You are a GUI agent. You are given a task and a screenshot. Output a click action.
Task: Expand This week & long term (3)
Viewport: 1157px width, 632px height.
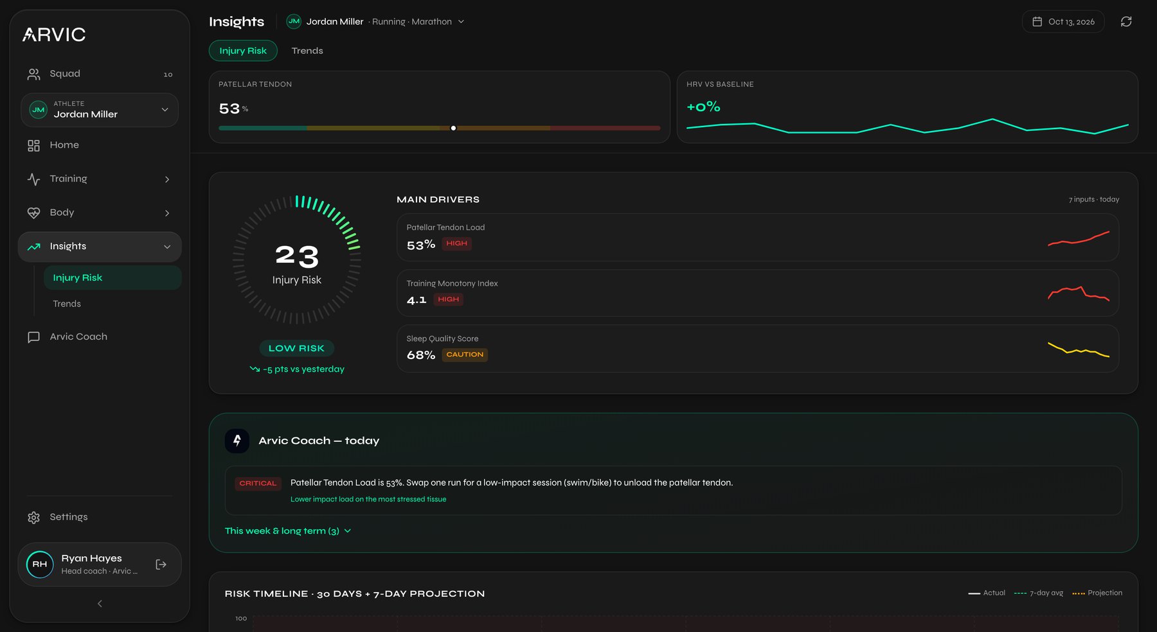(x=288, y=531)
